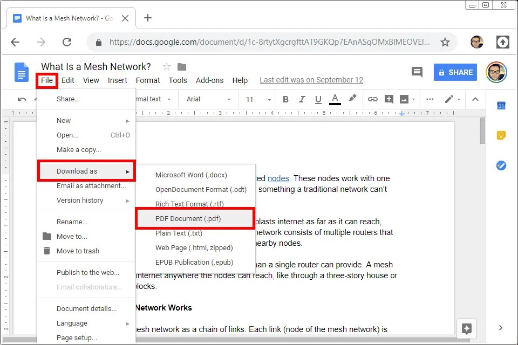Open the move-to-folder icon beside the title

(x=182, y=67)
